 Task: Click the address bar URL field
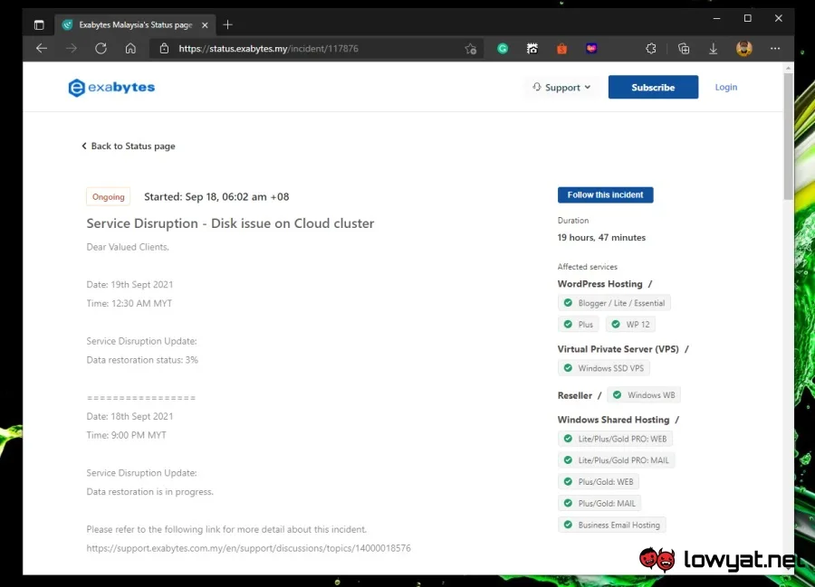click(x=313, y=48)
